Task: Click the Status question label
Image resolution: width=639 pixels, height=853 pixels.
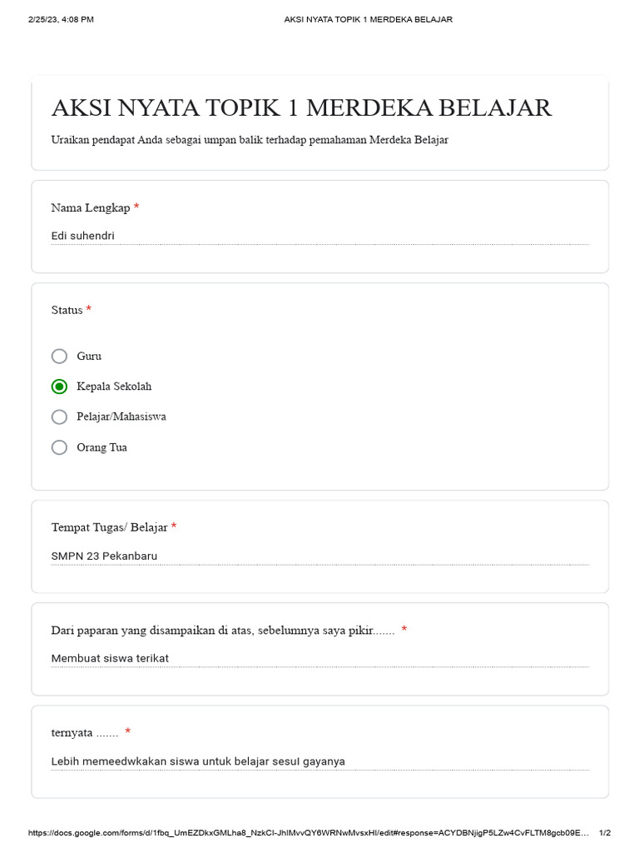Action: point(67,310)
